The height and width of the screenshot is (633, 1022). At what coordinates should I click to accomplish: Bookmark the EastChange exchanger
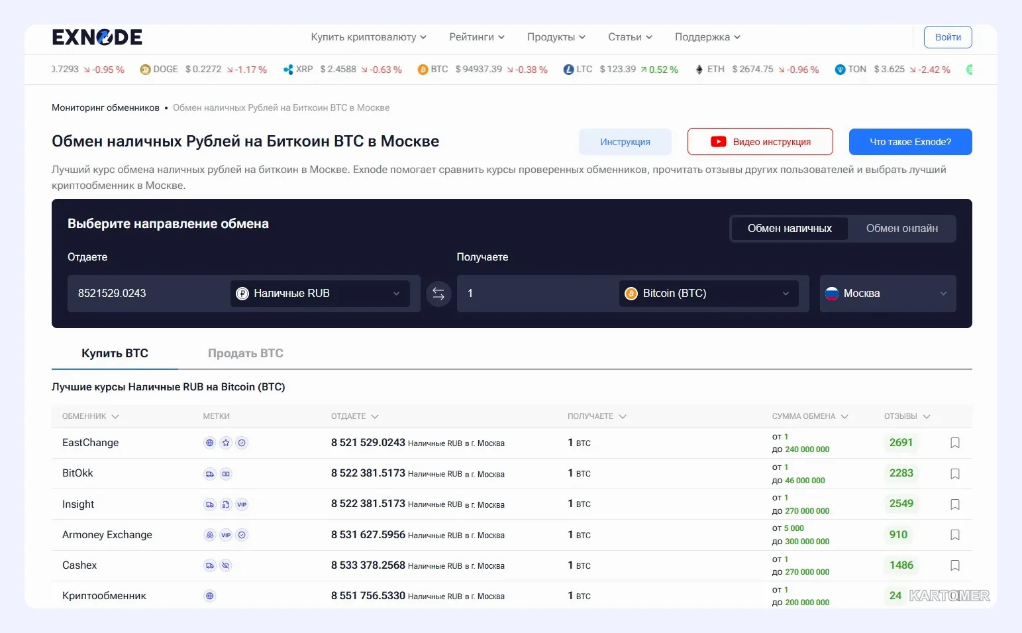click(955, 443)
